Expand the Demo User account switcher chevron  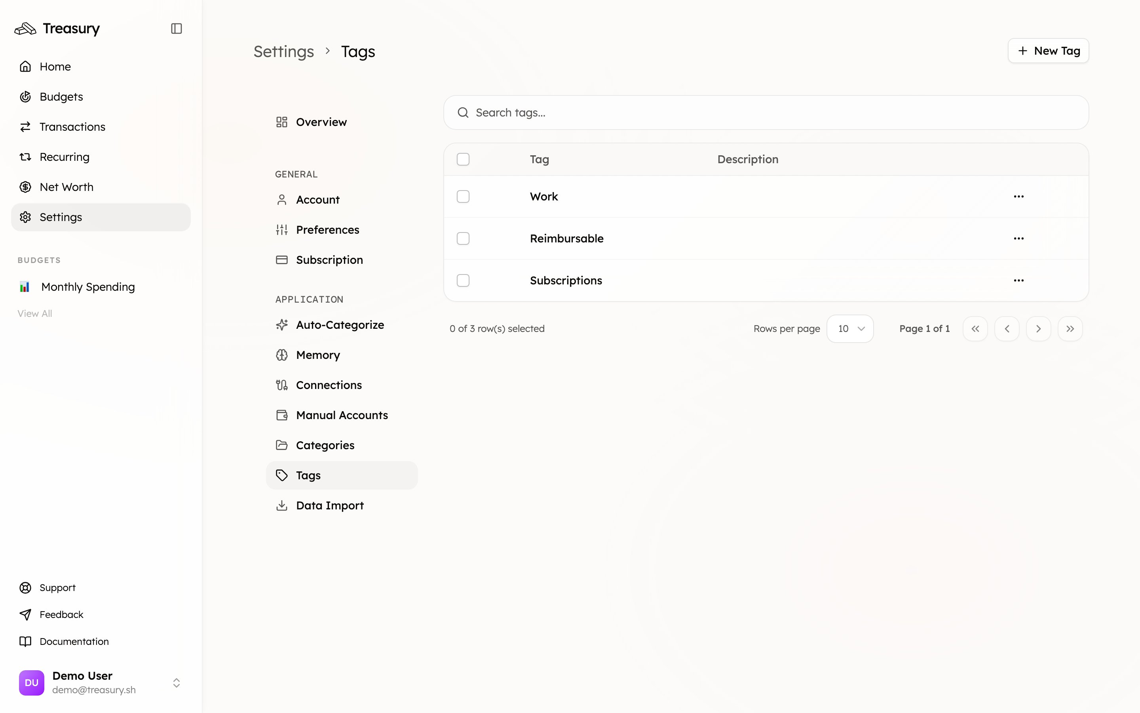[x=177, y=683]
